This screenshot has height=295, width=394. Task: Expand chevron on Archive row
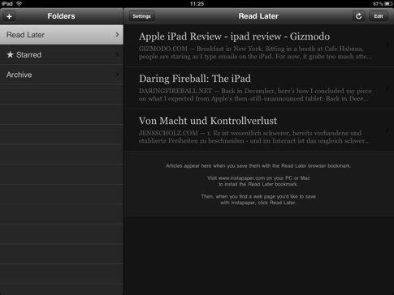pos(117,75)
